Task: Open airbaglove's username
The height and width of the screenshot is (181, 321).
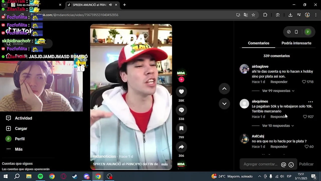Action: (260, 66)
